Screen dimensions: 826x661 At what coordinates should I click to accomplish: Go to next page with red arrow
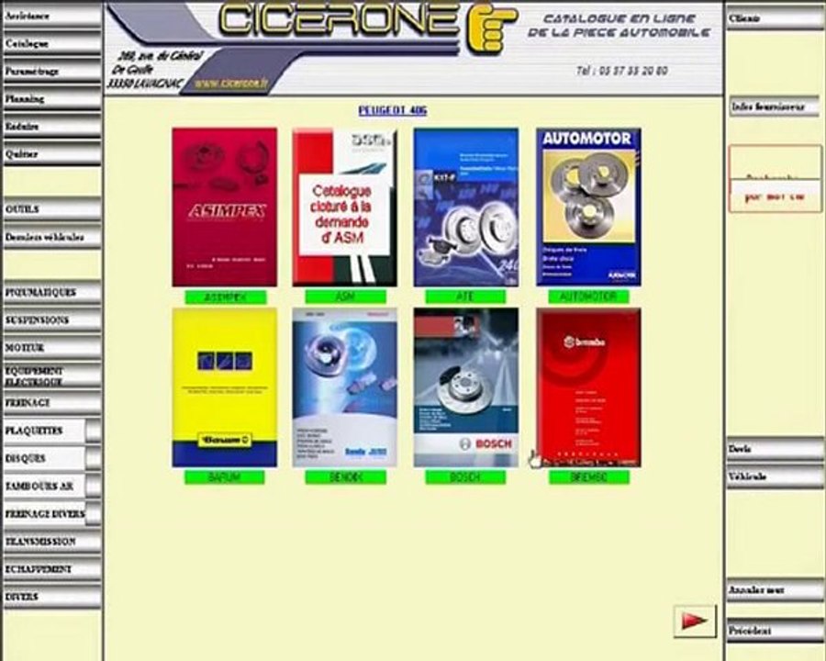click(695, 621)
